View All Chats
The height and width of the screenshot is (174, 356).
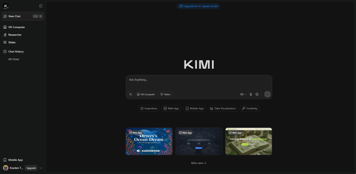pyautogui.click(x=14, y=59)
